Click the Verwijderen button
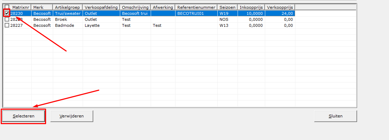The image size is (389, 140). pyautogui.click(x=72, y=116)
